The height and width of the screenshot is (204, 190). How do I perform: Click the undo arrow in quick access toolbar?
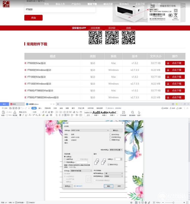pos(22,108)
